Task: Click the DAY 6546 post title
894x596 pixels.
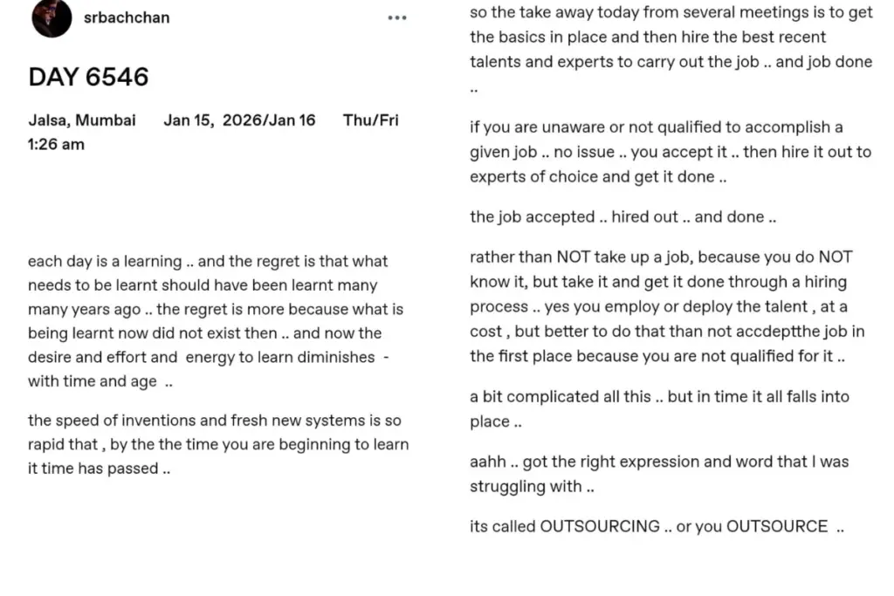Action: coord(88,77)
